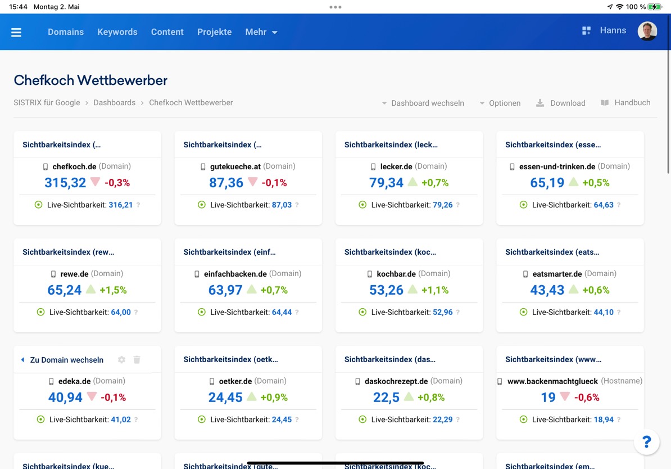Click the help question mark next to 64,44

297,313
